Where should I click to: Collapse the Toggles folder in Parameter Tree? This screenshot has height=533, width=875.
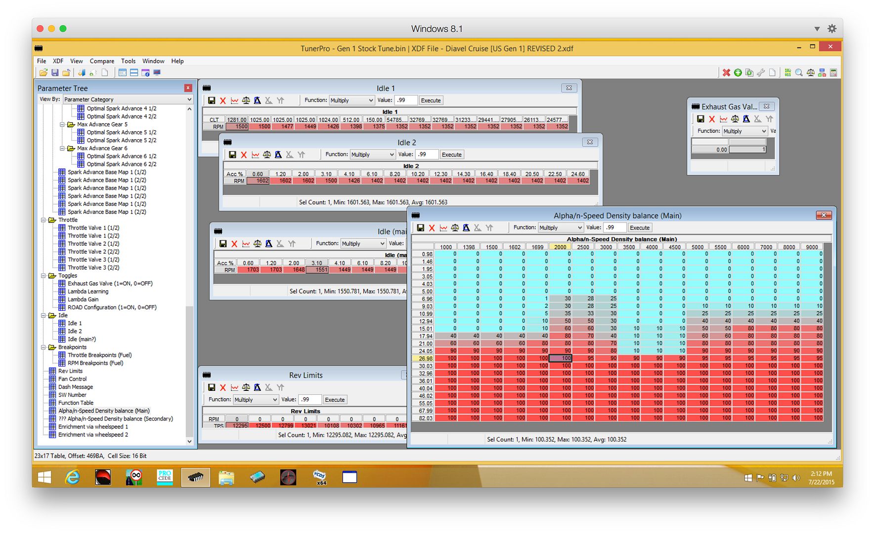point(44,276)
